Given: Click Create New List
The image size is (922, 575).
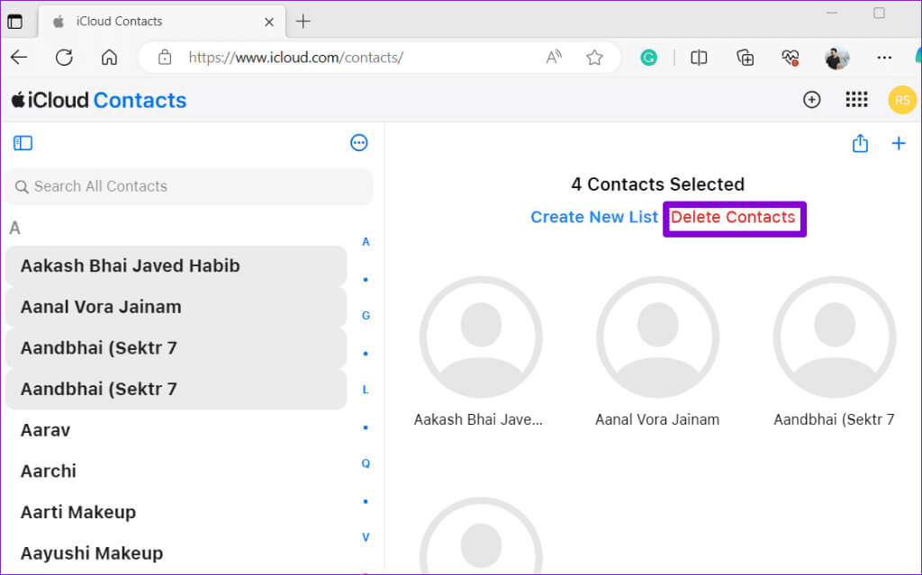Looking at the screenshot, I should pos(594,217).
